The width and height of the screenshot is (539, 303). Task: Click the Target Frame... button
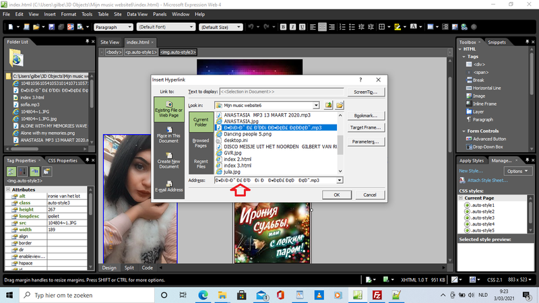point(366,127)
